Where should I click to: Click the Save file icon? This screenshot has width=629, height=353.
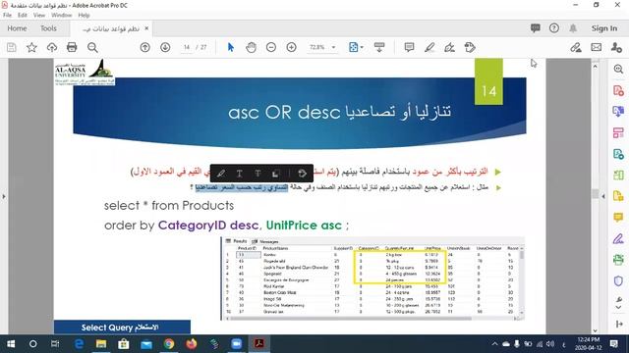(12, 48)
